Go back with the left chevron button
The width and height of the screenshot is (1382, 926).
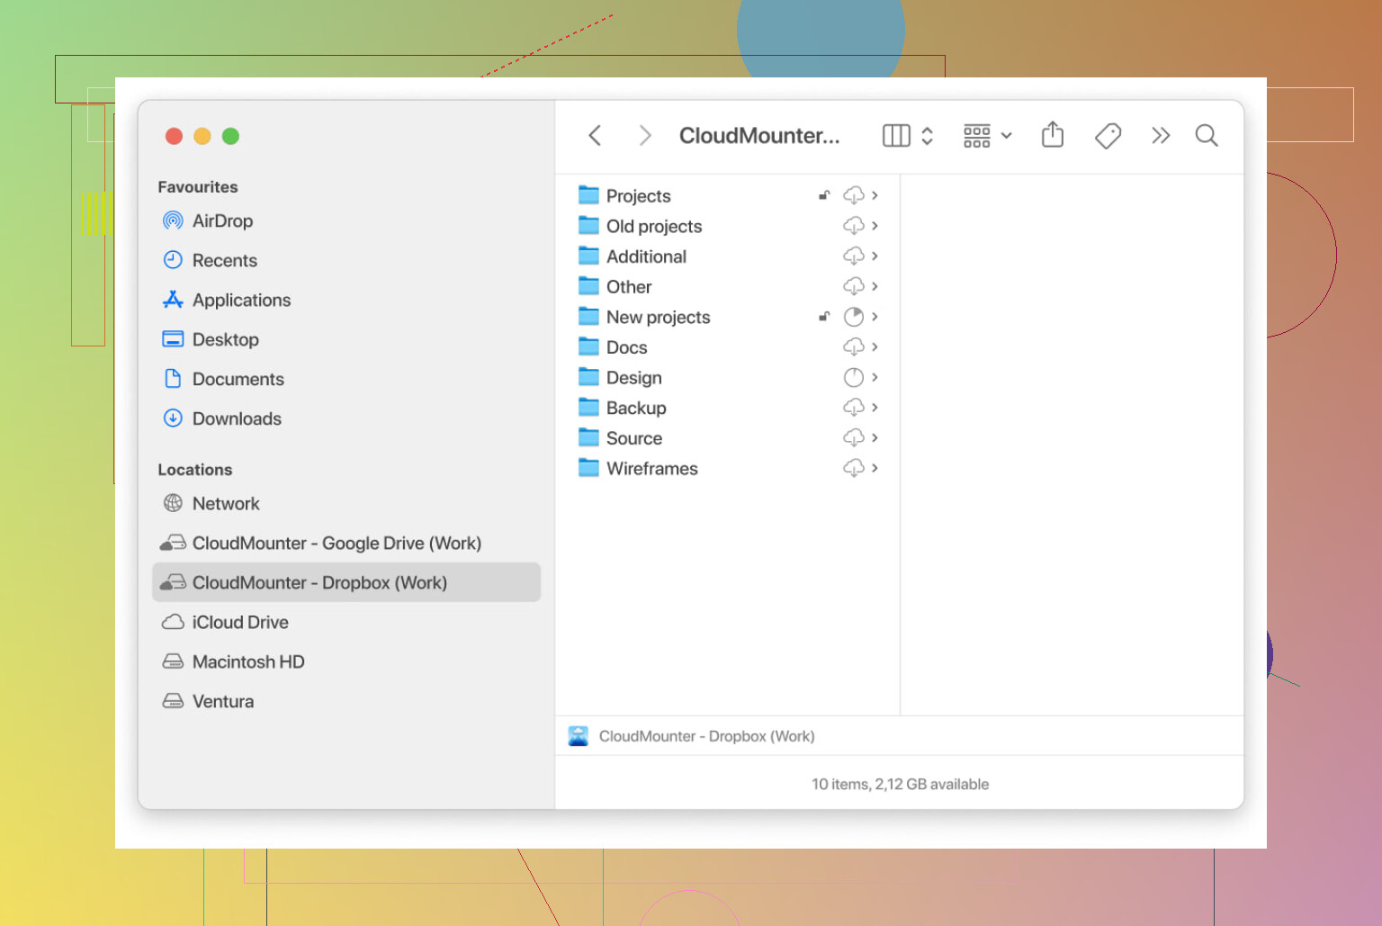click(x=594, y=136)
